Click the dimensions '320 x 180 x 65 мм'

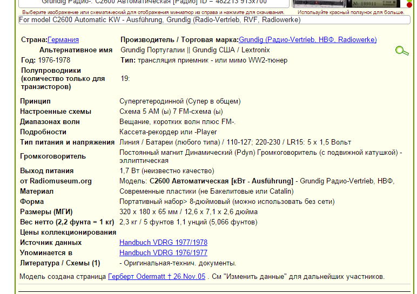coord(149,212)
